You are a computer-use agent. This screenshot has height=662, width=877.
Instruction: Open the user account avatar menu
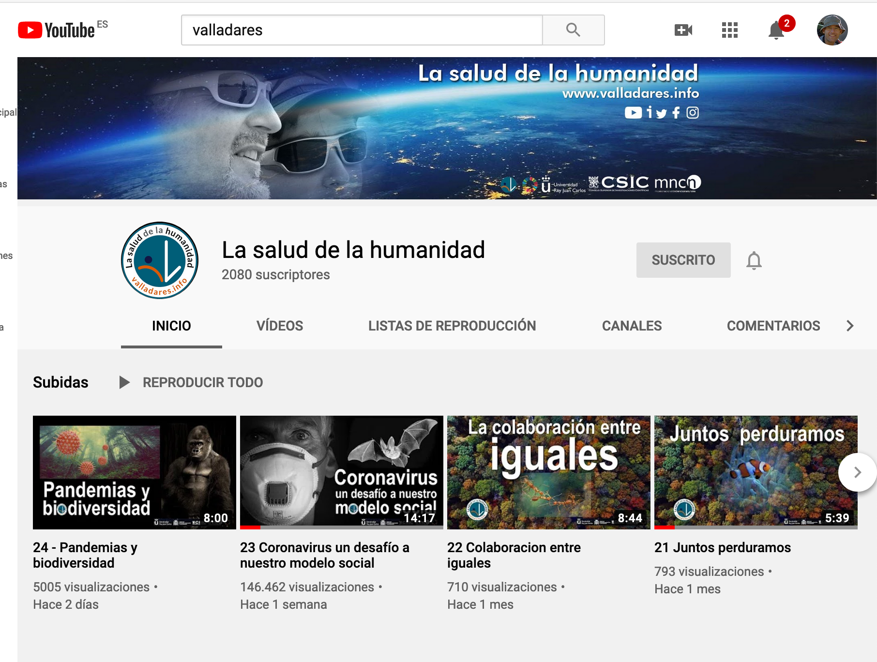pos(832,30)
